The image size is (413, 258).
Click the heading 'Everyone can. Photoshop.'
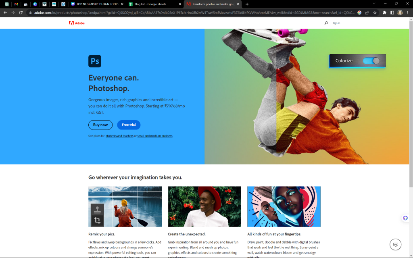tap(114, 83)
